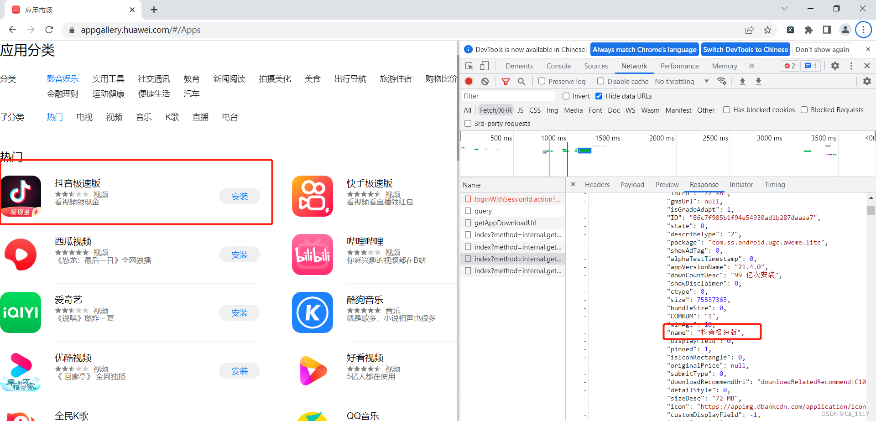Viewport: 876px width, 421px height.
Task: Select checkbox beside query request
Action: click(468, 211)
